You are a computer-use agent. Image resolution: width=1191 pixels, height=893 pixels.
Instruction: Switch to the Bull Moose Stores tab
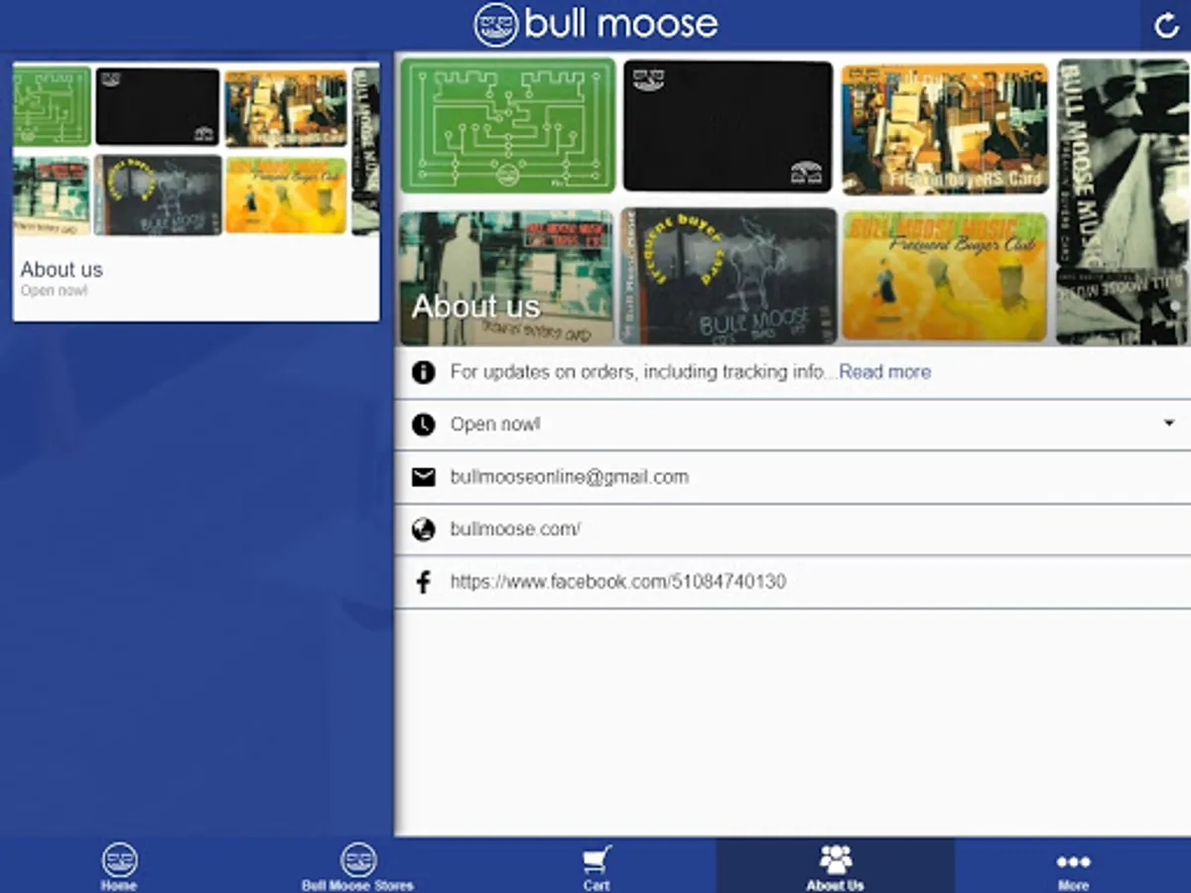point(357,865)
